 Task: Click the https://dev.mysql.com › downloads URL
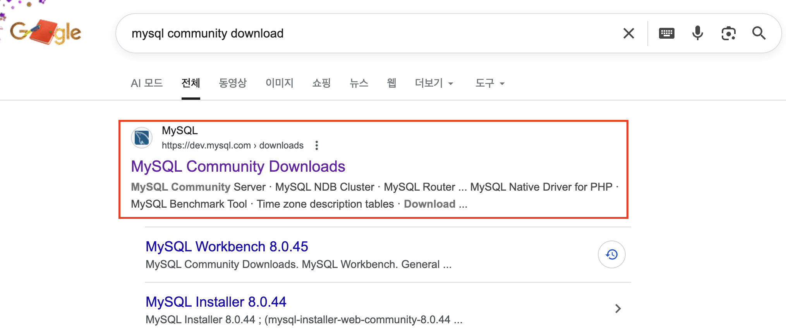(233, 145)
